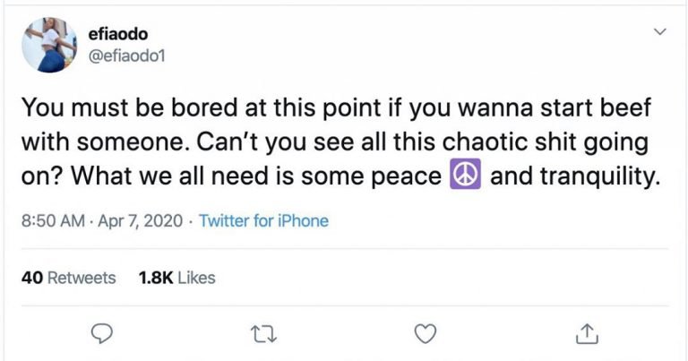Retweet this tweet using the arrows icon

[263, 334]
